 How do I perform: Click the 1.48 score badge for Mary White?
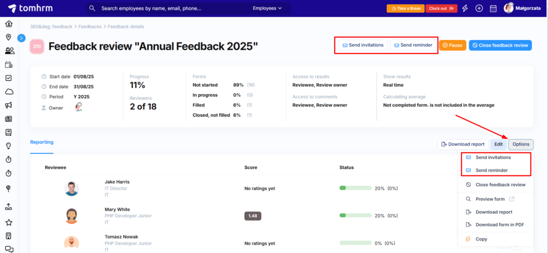tap(253, 216)
